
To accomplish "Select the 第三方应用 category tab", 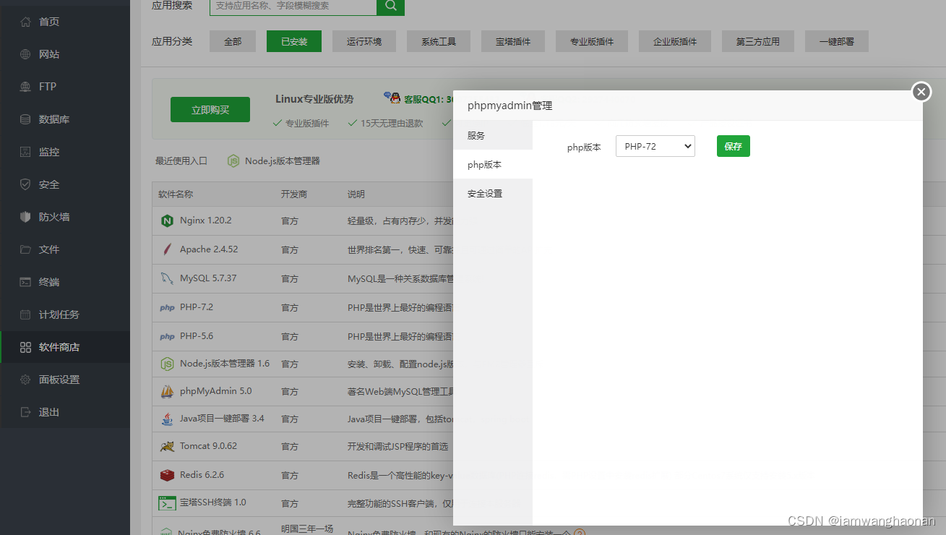I will (758, 41).
